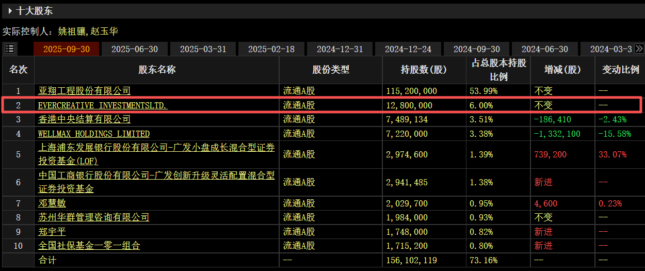The image size is (645, 271).
Task: Open the 2024-12-24 date tab
Action: [x=408, y=49]
